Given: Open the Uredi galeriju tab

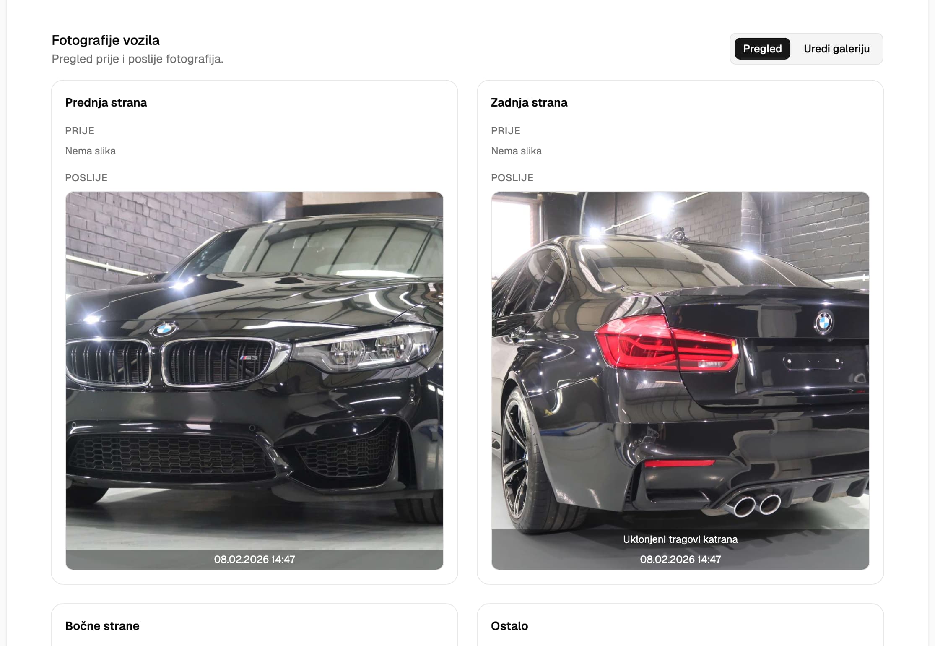Looking at the screenshot, I should [836, 49].
